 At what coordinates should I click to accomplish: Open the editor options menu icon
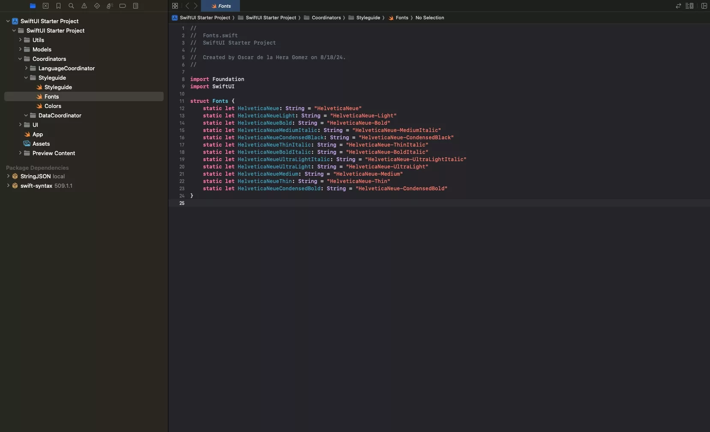(x=689, y=6)
